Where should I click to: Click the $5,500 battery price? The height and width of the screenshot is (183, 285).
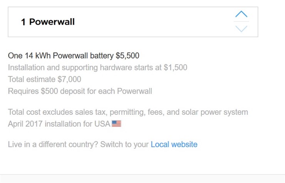tap(128, 55)
